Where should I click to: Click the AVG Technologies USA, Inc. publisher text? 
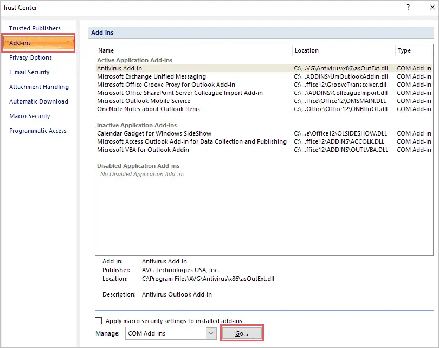(x=180, y=270)
